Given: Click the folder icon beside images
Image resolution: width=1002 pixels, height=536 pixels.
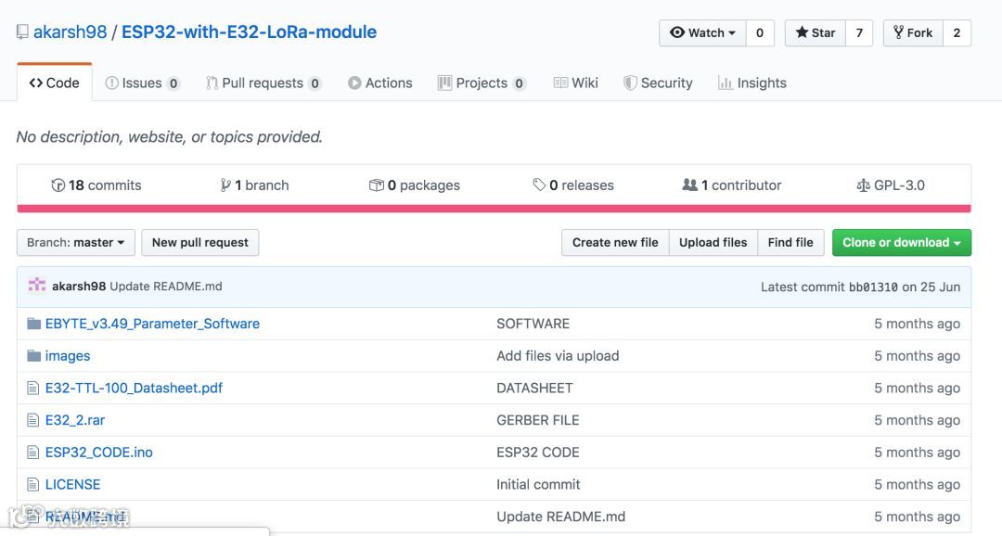Looking at the screenshot, I should click(34, 356).
